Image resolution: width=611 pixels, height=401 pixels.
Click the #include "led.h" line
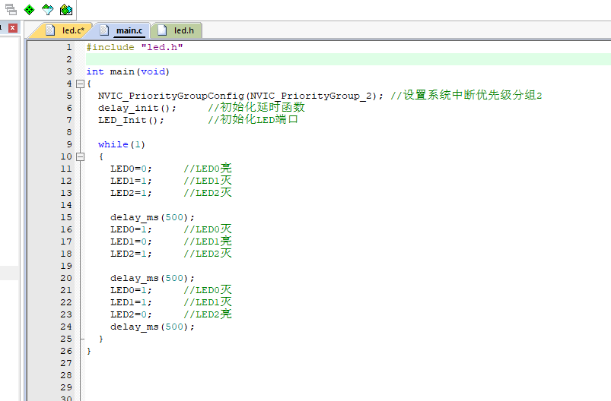coord(135,47)
